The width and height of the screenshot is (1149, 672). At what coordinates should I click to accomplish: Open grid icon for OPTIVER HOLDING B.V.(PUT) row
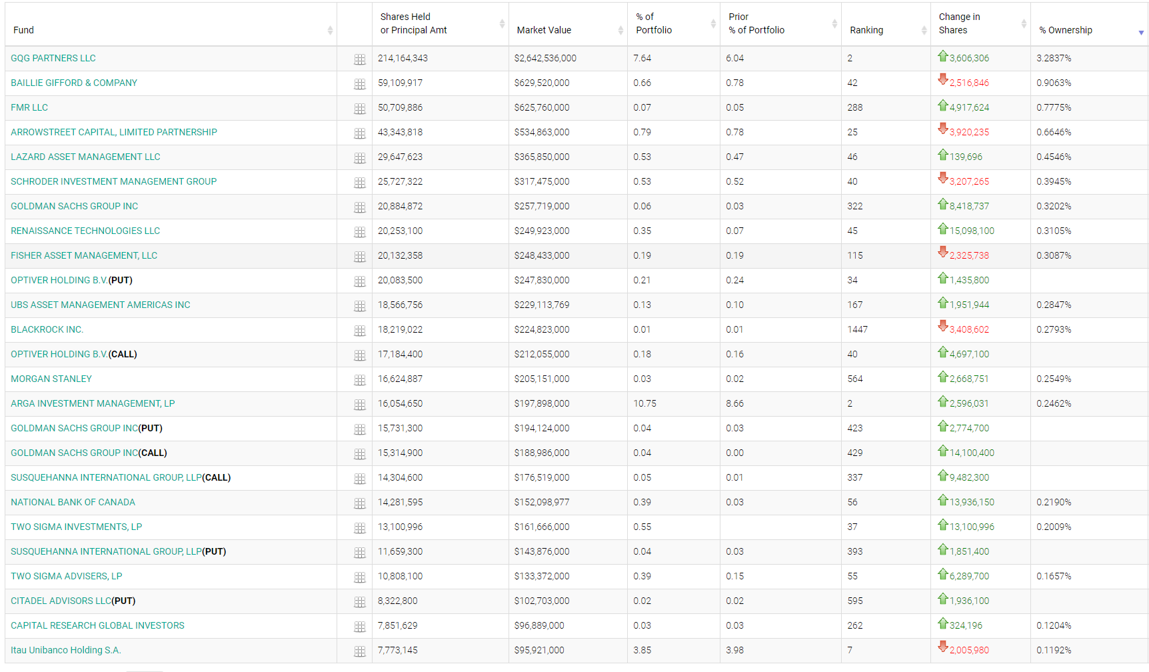pos(360,281)
